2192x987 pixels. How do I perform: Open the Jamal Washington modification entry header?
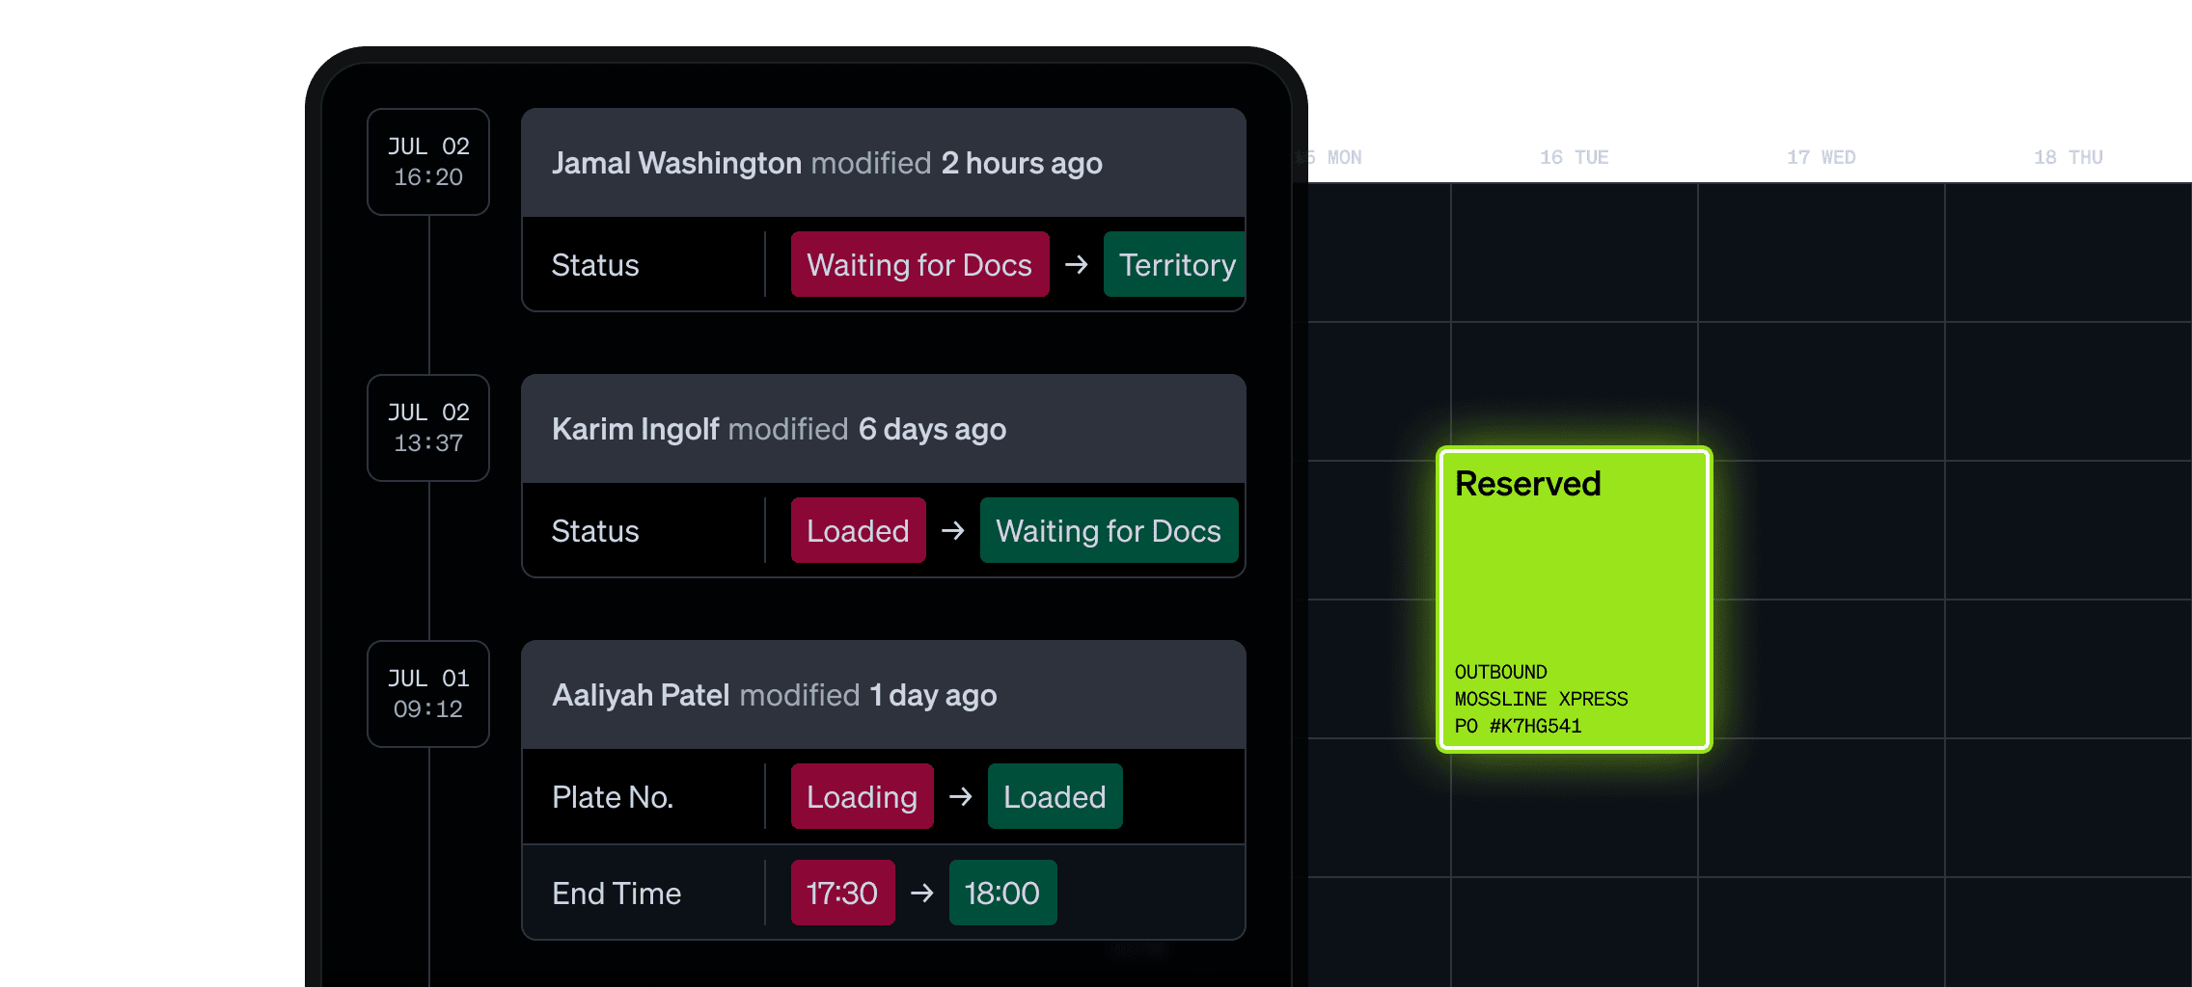(x=884, y=163)
